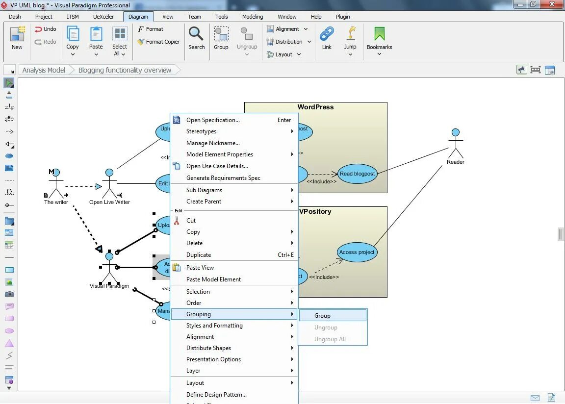This screenshot has height=404, width=565.
Task: Click the Paste clipboard icon
Action: (x=96, y=34)
